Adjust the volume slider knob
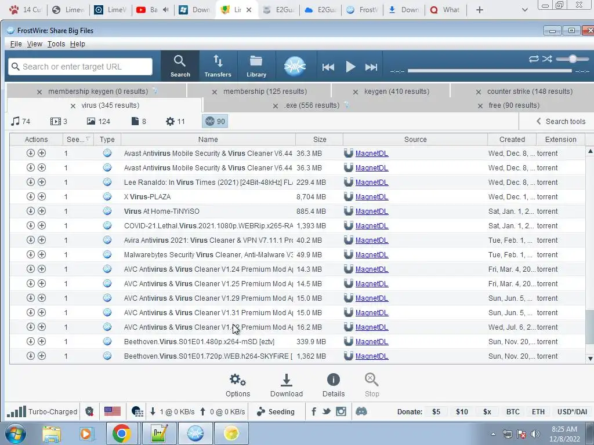Image resolution: width=594 pixels, height=445 pixels. click(x=573, y=59)
